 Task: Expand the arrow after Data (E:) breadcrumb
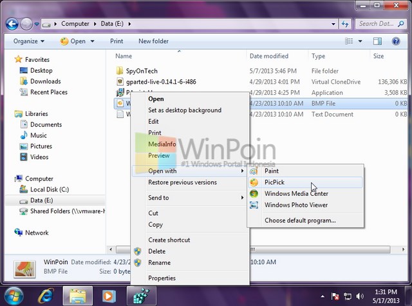pos(129,24)
